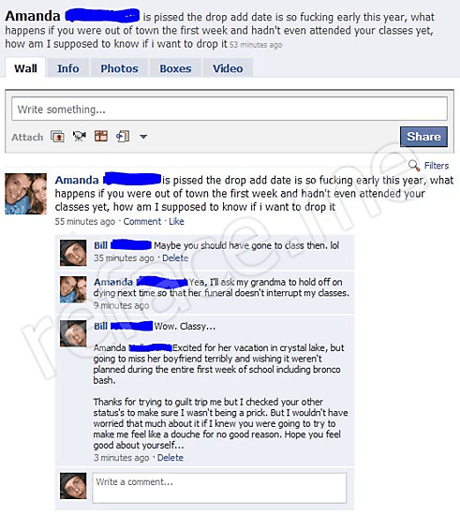The width and height of the screenshot is (460, 515).
Task: Select the Boxes tab
Action: 175,68
